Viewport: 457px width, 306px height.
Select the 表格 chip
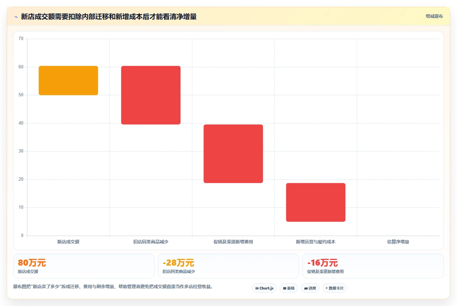[x=289, y=288]
